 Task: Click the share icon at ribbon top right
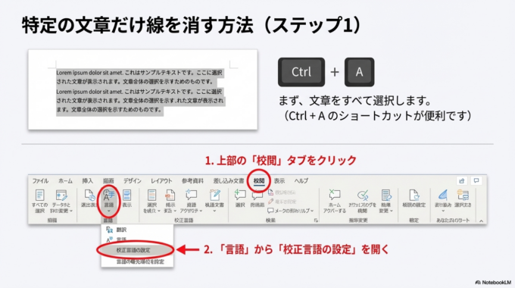[462, 180]
